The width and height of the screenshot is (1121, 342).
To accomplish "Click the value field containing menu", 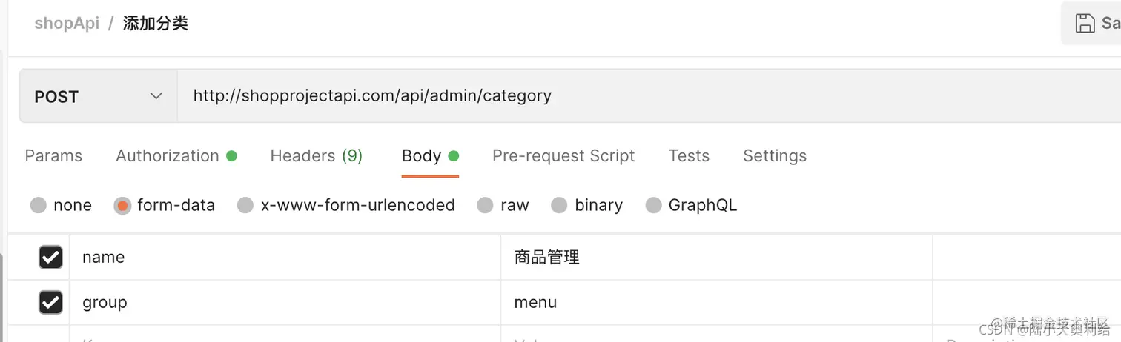I will tap(712, 302).
